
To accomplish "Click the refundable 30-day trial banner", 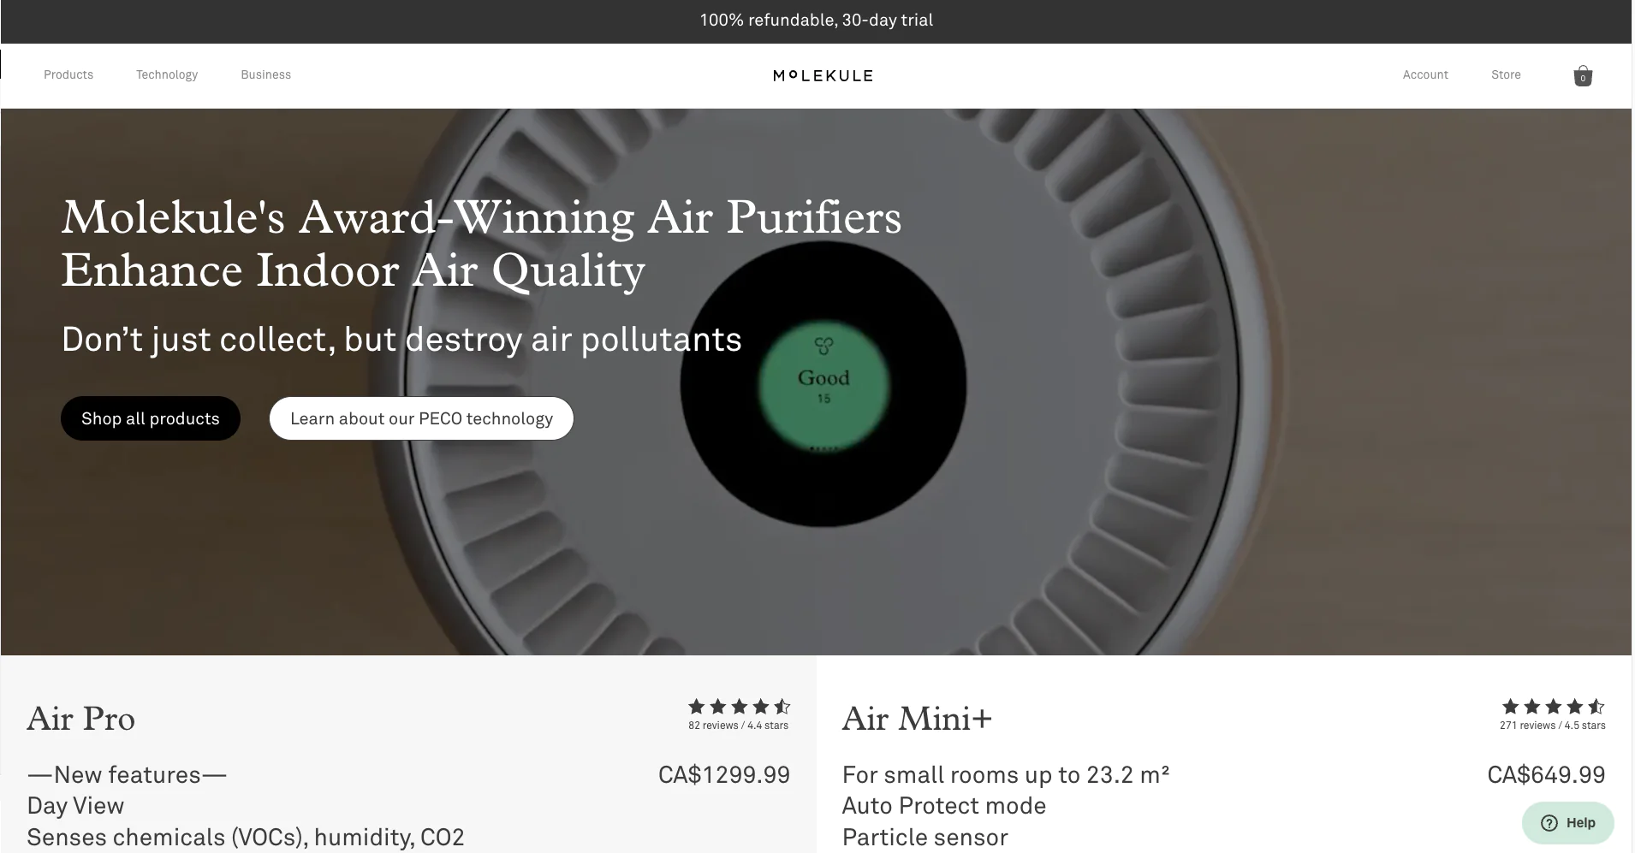I will tap(817, 21).
